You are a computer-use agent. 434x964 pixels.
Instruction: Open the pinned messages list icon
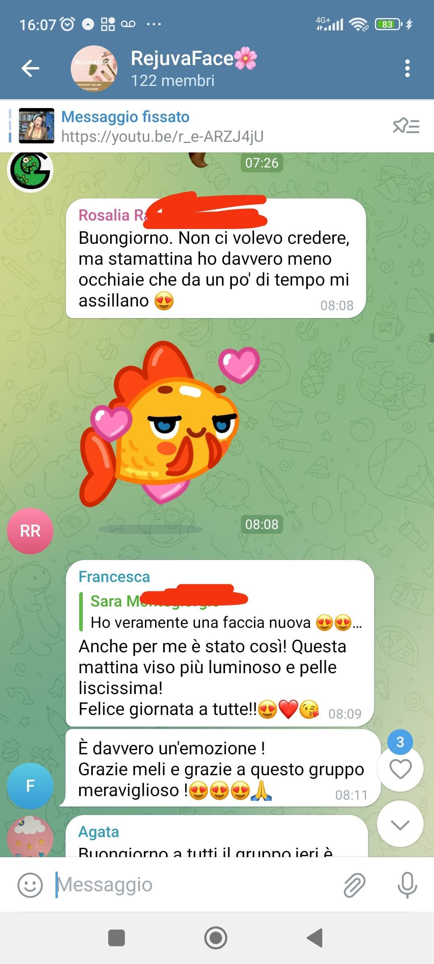pos(406,126)
